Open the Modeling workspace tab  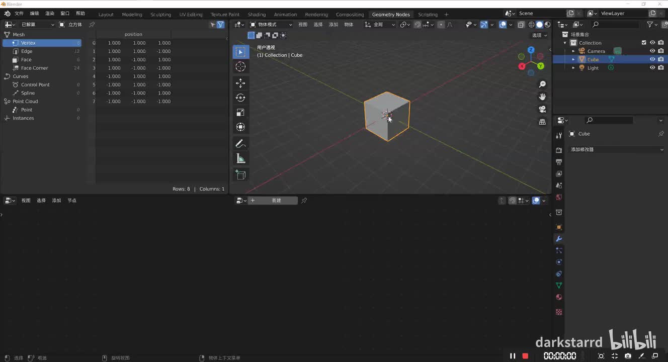click(132, 14)
